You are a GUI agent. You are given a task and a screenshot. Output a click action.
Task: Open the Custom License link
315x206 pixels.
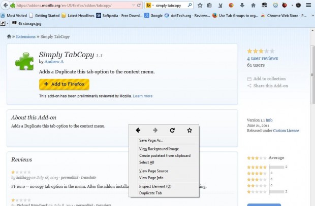[x=286, y=131]
